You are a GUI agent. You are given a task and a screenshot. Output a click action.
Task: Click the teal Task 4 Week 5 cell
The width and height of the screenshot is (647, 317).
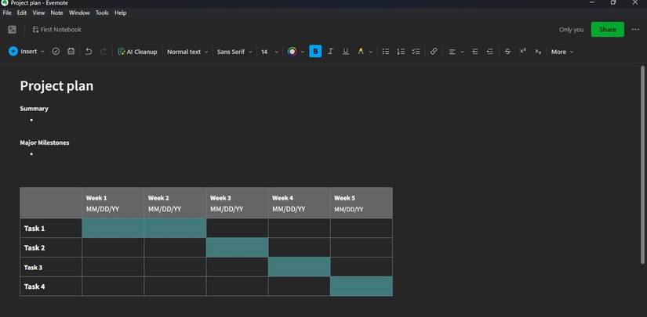362,286
